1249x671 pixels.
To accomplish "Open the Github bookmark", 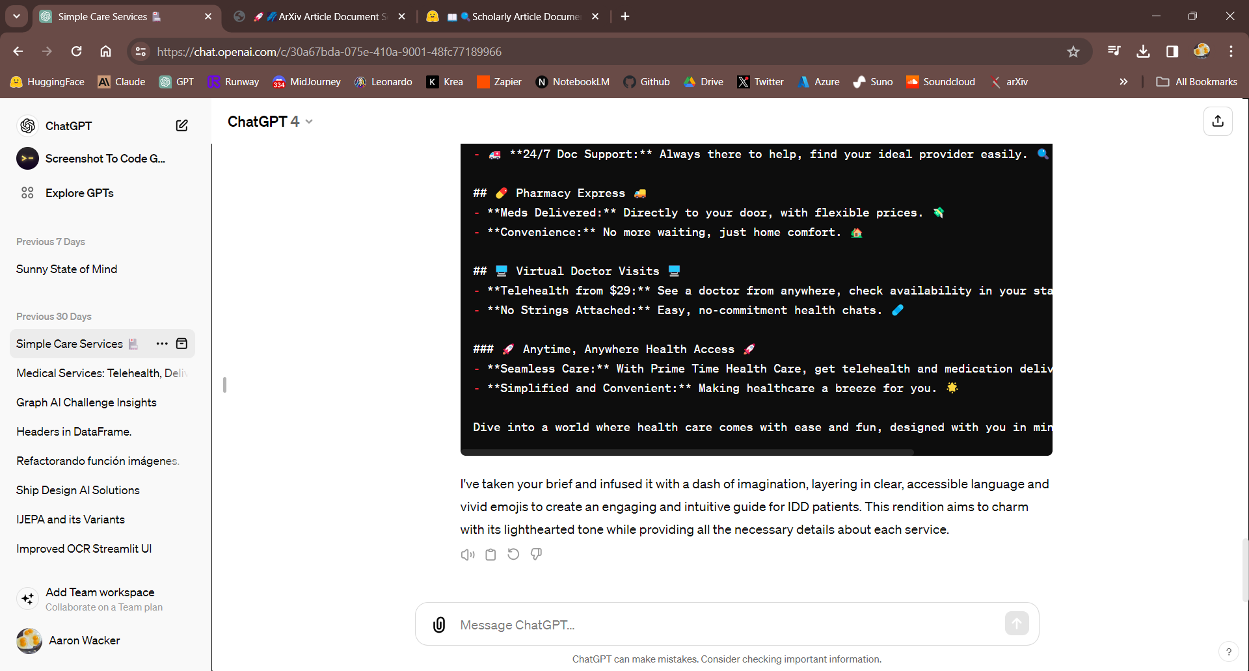I will [647, 82].
